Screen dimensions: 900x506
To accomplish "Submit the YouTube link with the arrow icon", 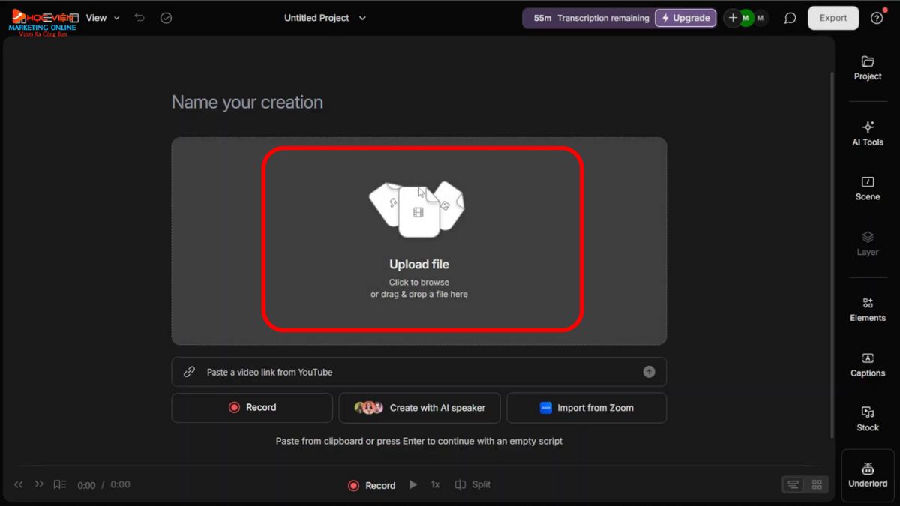I will 649,372.
